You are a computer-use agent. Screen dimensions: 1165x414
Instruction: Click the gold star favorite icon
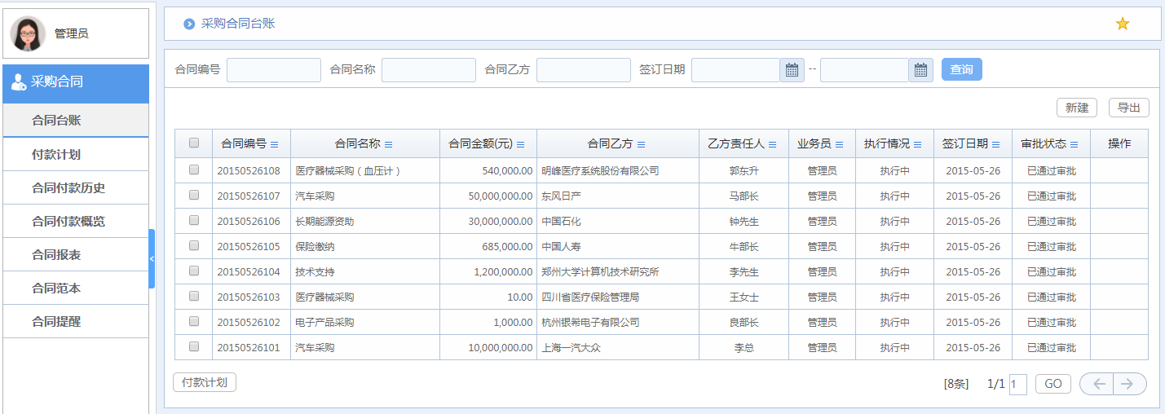(x=1123, y=24)
